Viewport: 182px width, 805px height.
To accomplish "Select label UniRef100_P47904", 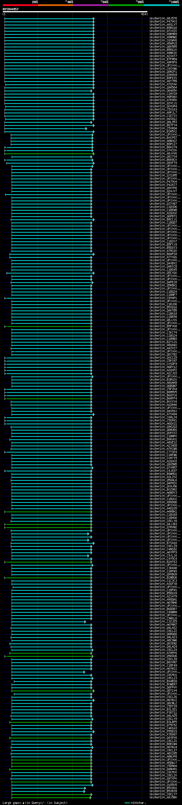I will (163, 182).
